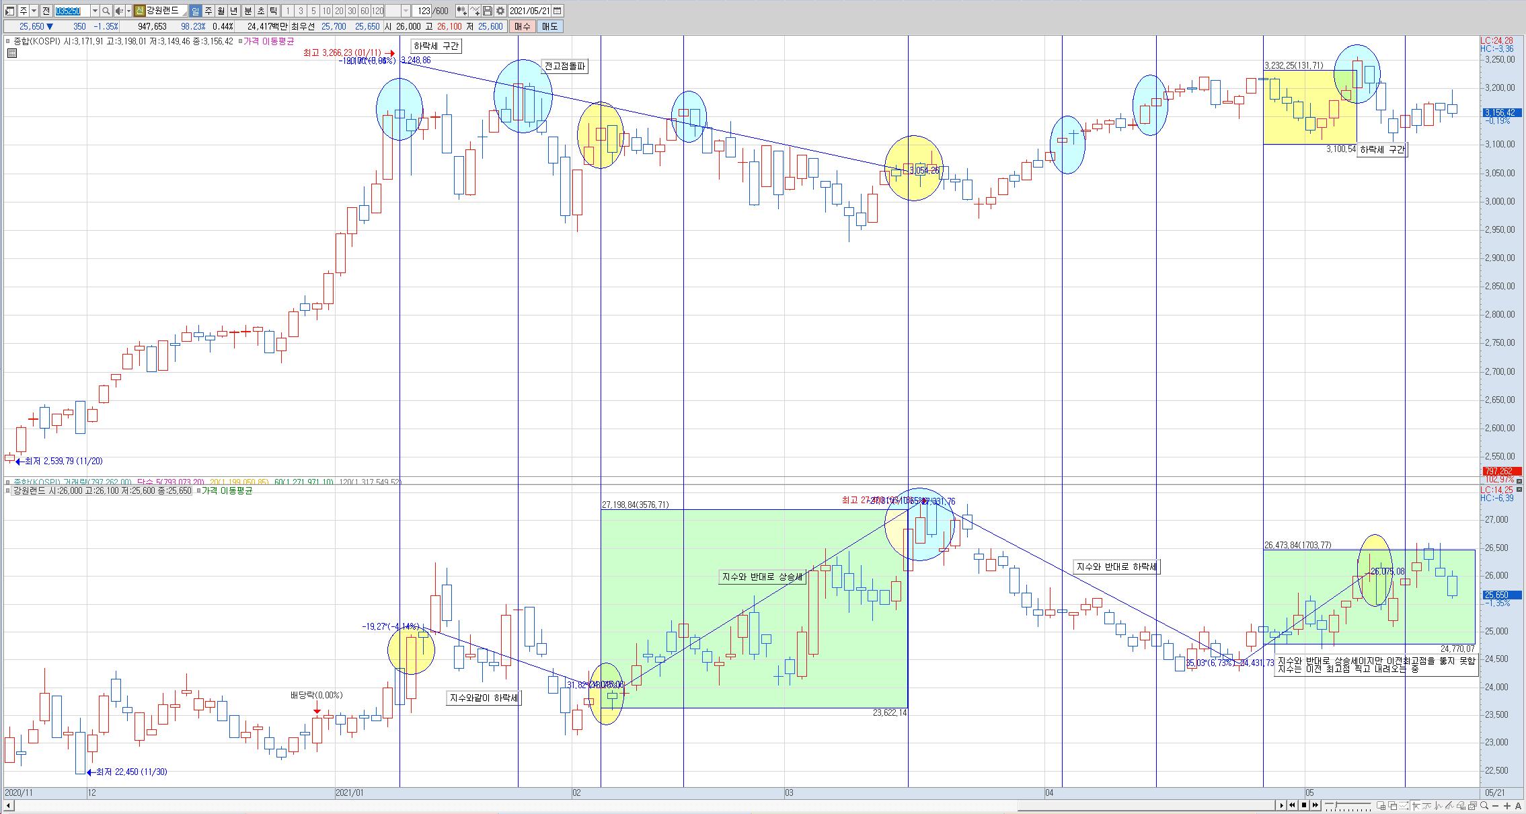Select the daily (일) chart period

[195, 11]
